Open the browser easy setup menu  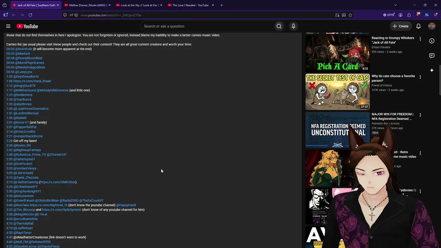[x=435, y=15]
